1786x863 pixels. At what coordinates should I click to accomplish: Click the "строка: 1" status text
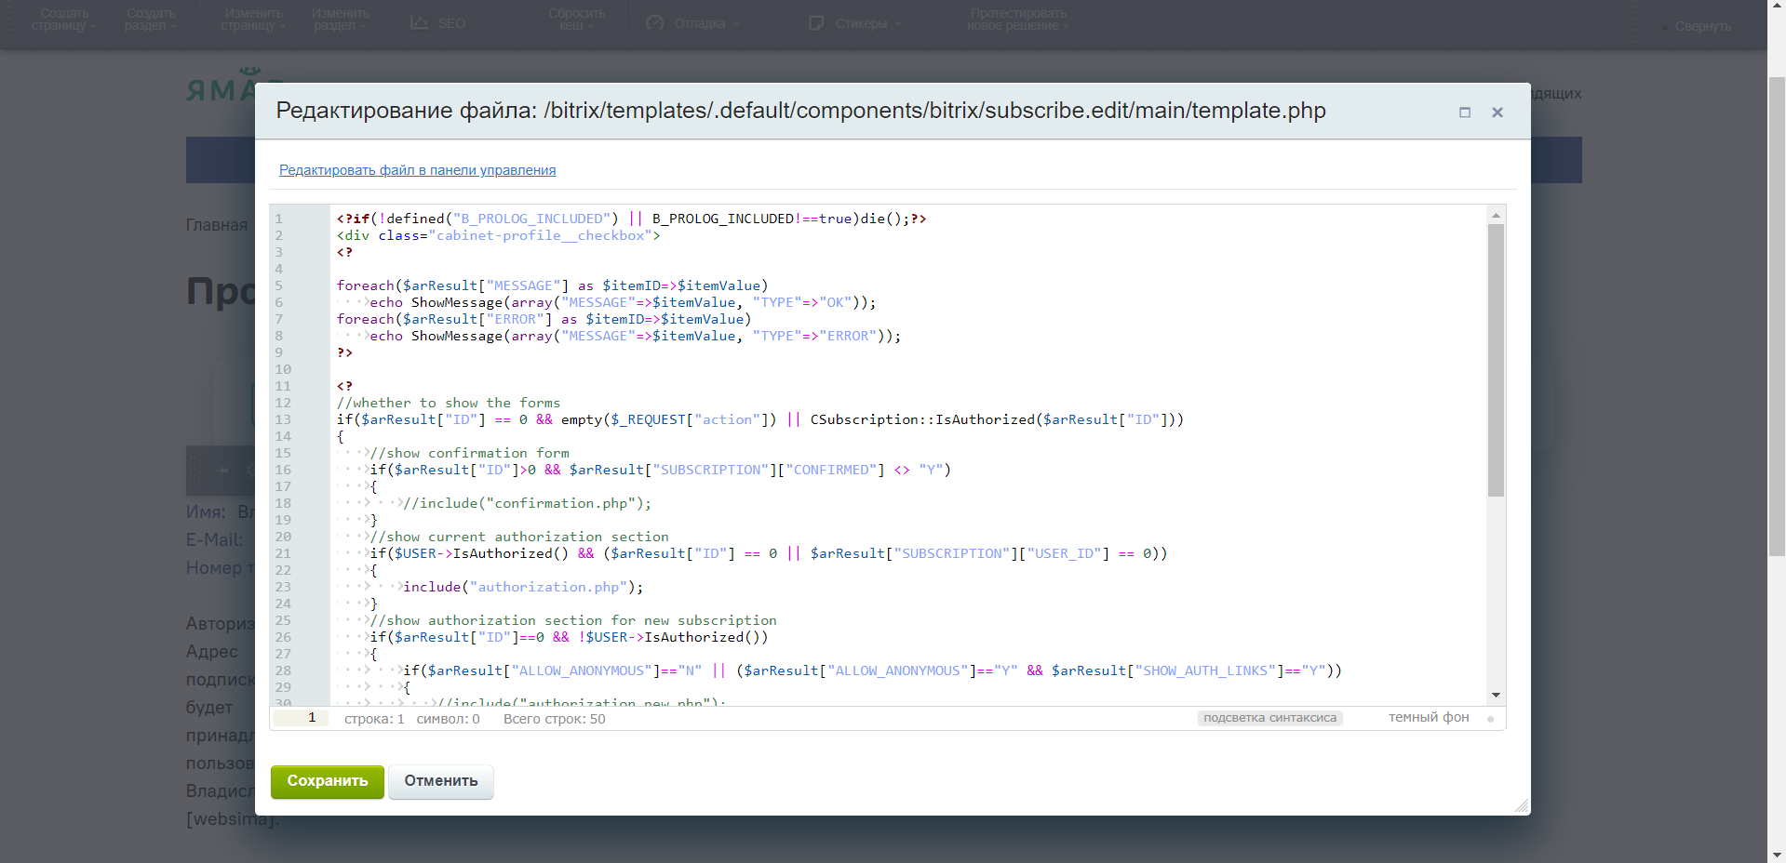pyautogui.click(x=374, y=719)
